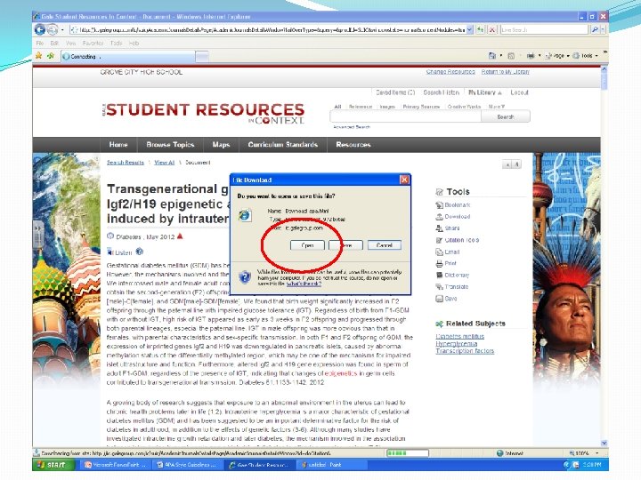Image resolution: width=641 pixels, height=480 pixels.
Task: Click the Transcription factors related subject
Action: (465, 351)
